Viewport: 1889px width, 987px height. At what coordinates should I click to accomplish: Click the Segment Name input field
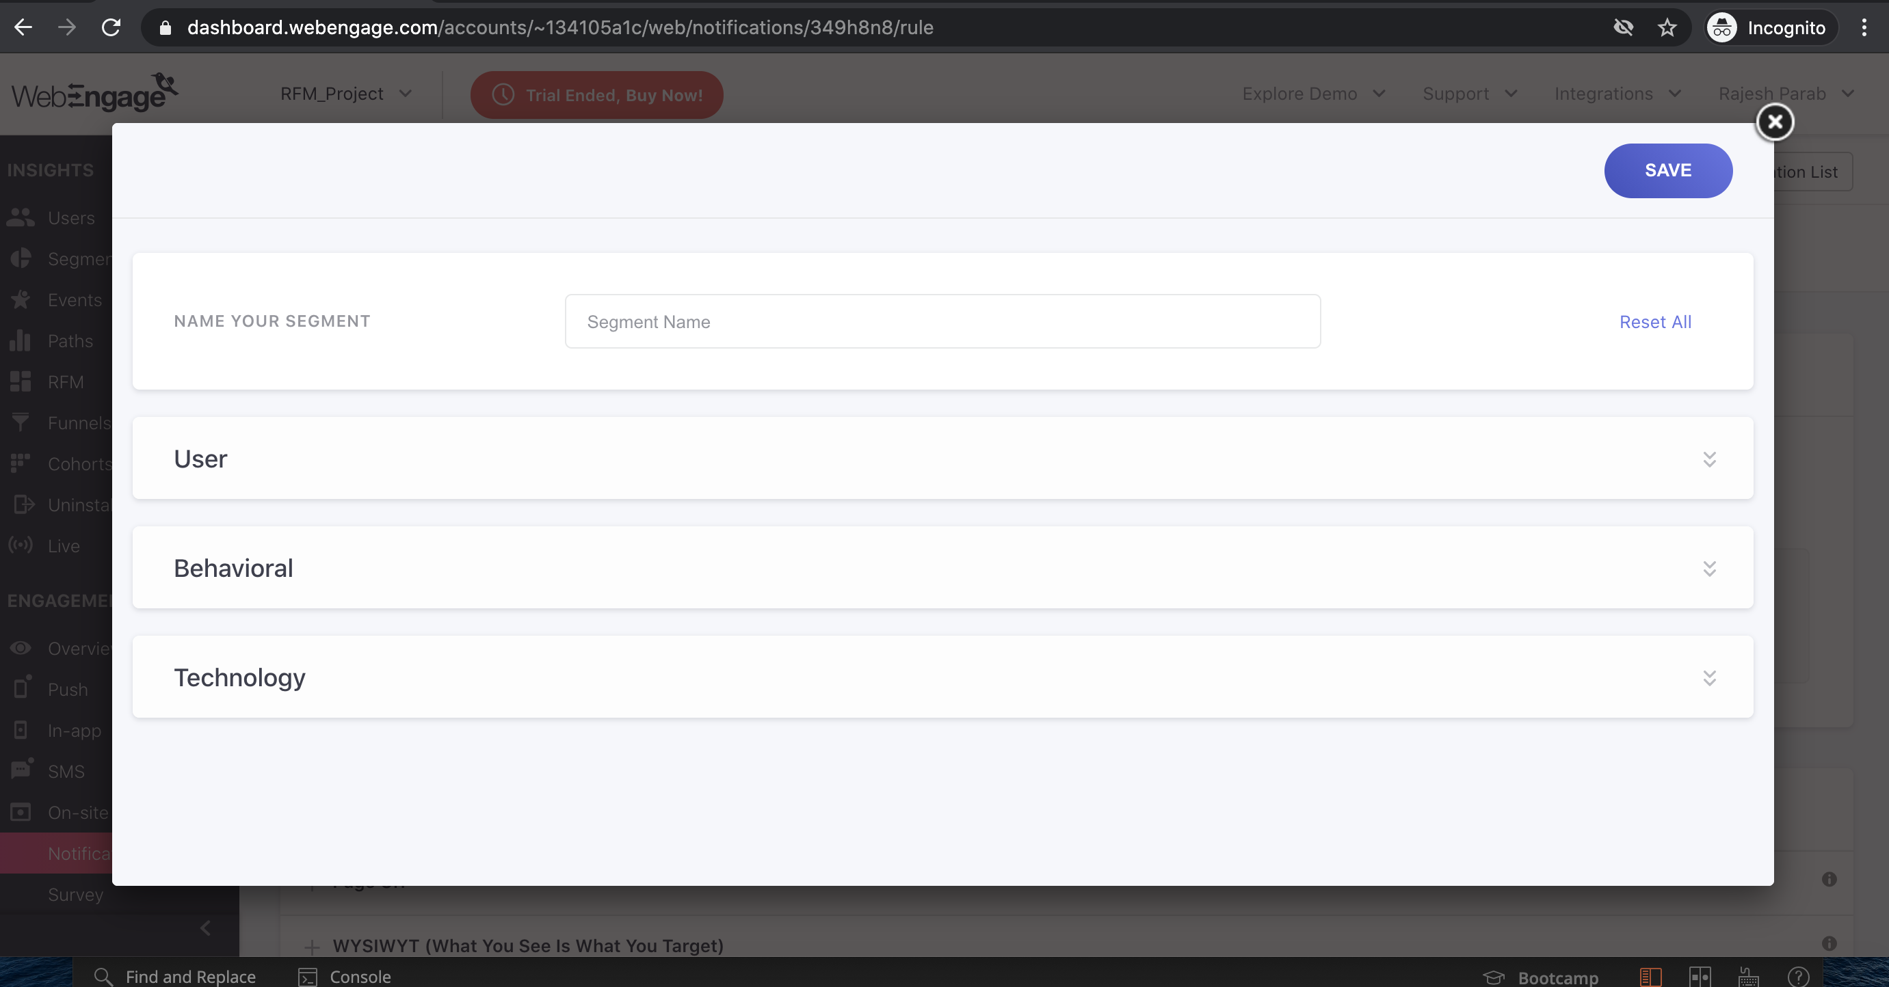(942, 322)
